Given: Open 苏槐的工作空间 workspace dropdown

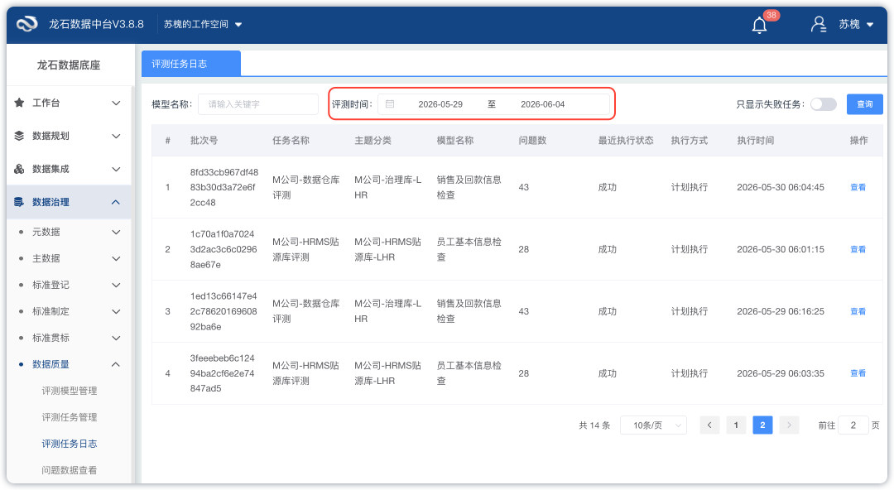Looking at the screenshot, I should pyautogui.click(x=203, y=24).
